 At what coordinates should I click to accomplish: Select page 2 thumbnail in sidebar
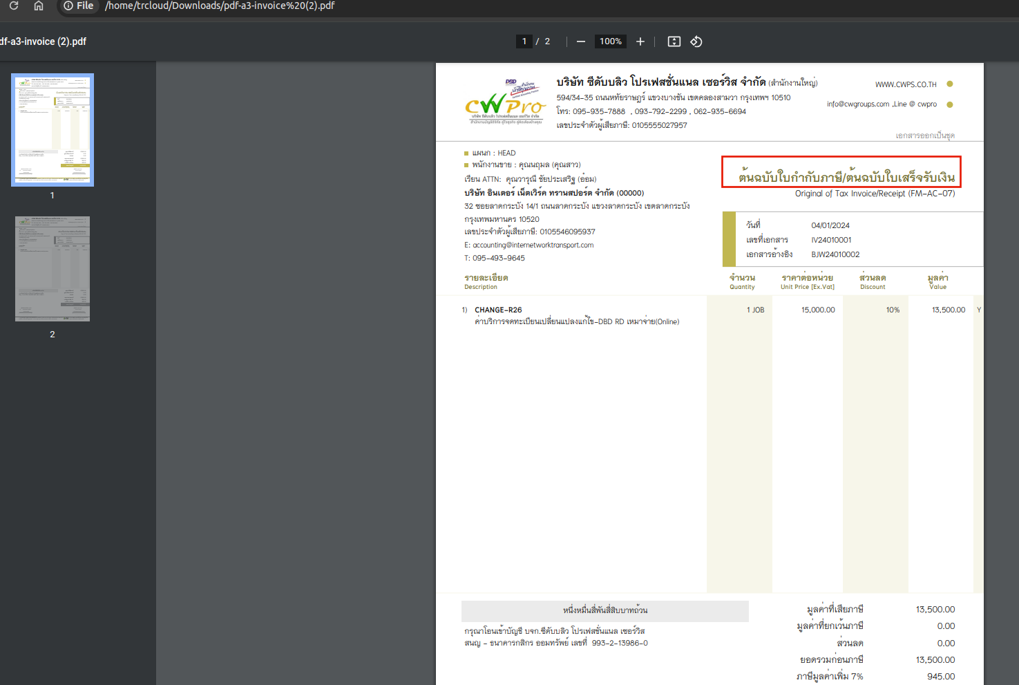coord(53,269)
